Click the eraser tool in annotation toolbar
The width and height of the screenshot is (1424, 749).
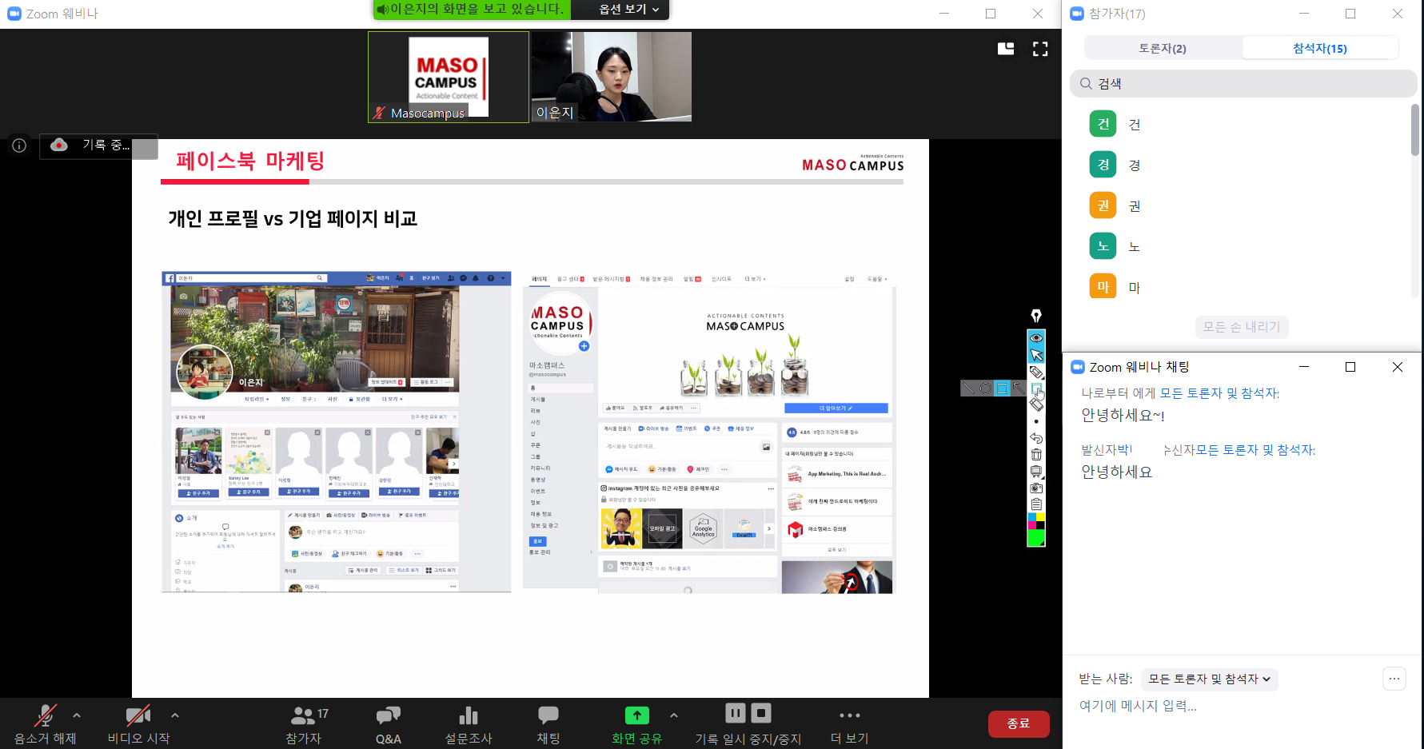point(1036,405)
